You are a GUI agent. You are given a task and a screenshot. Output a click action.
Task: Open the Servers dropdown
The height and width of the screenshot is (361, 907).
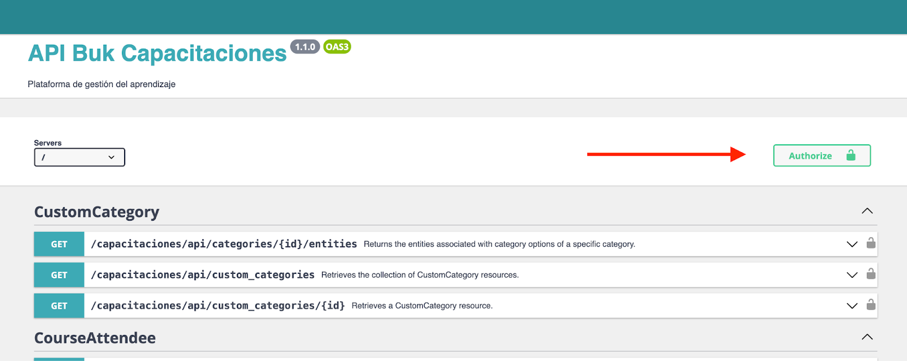79,157
